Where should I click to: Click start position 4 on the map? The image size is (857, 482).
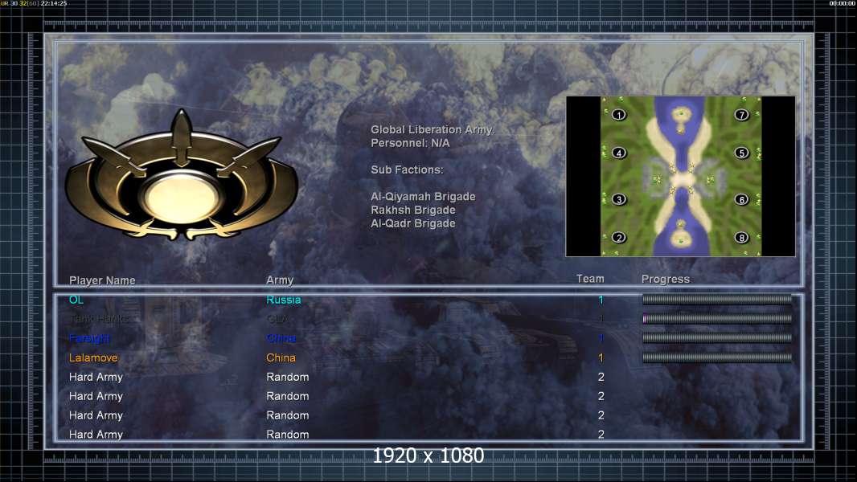(619, 153)
